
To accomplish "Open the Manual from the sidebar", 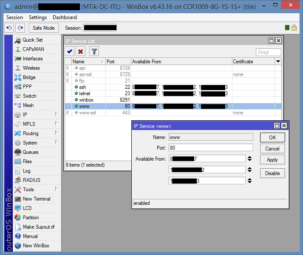I will 37,236.
